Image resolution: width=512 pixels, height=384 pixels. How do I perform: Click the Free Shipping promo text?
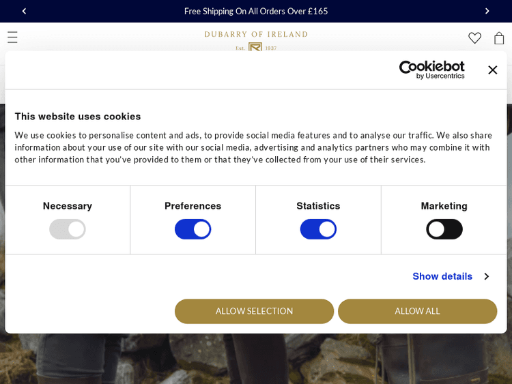[x=256, y=11]
